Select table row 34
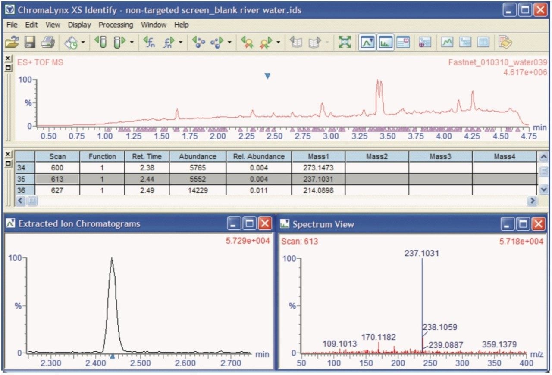The width and height of the screenshot is (552, 375). tap(25, 168)
